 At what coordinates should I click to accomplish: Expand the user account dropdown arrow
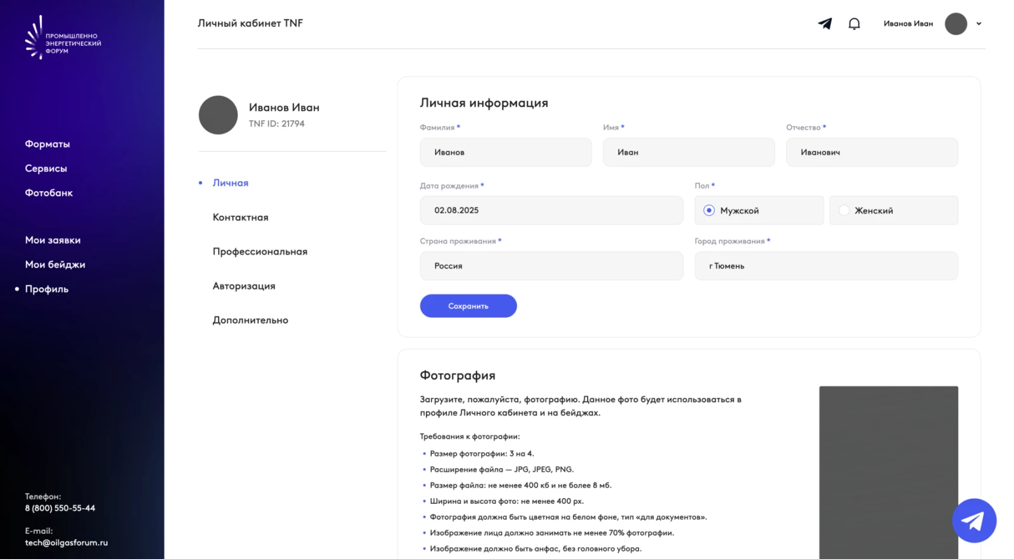[979, 23]
